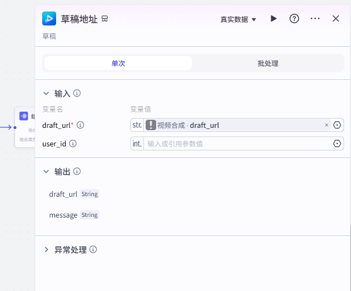The height and width of the screenshot is (291, 351).
Task: Close the 草稿地址 panel
Action: coord(335,19)
